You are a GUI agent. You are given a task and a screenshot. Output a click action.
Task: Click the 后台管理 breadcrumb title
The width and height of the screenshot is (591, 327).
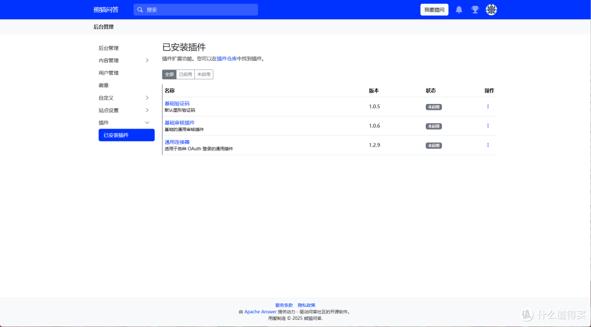[103, 27]
